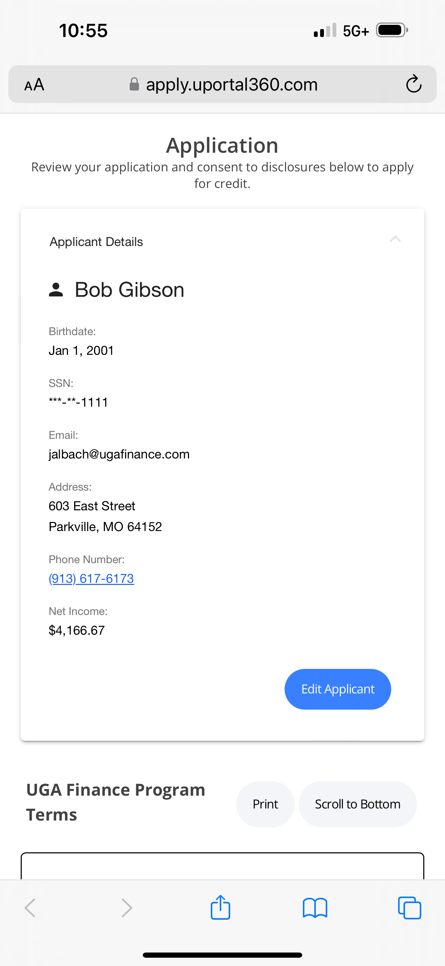
Task: Tap the Safari back arrow
Action: point(30,908)
